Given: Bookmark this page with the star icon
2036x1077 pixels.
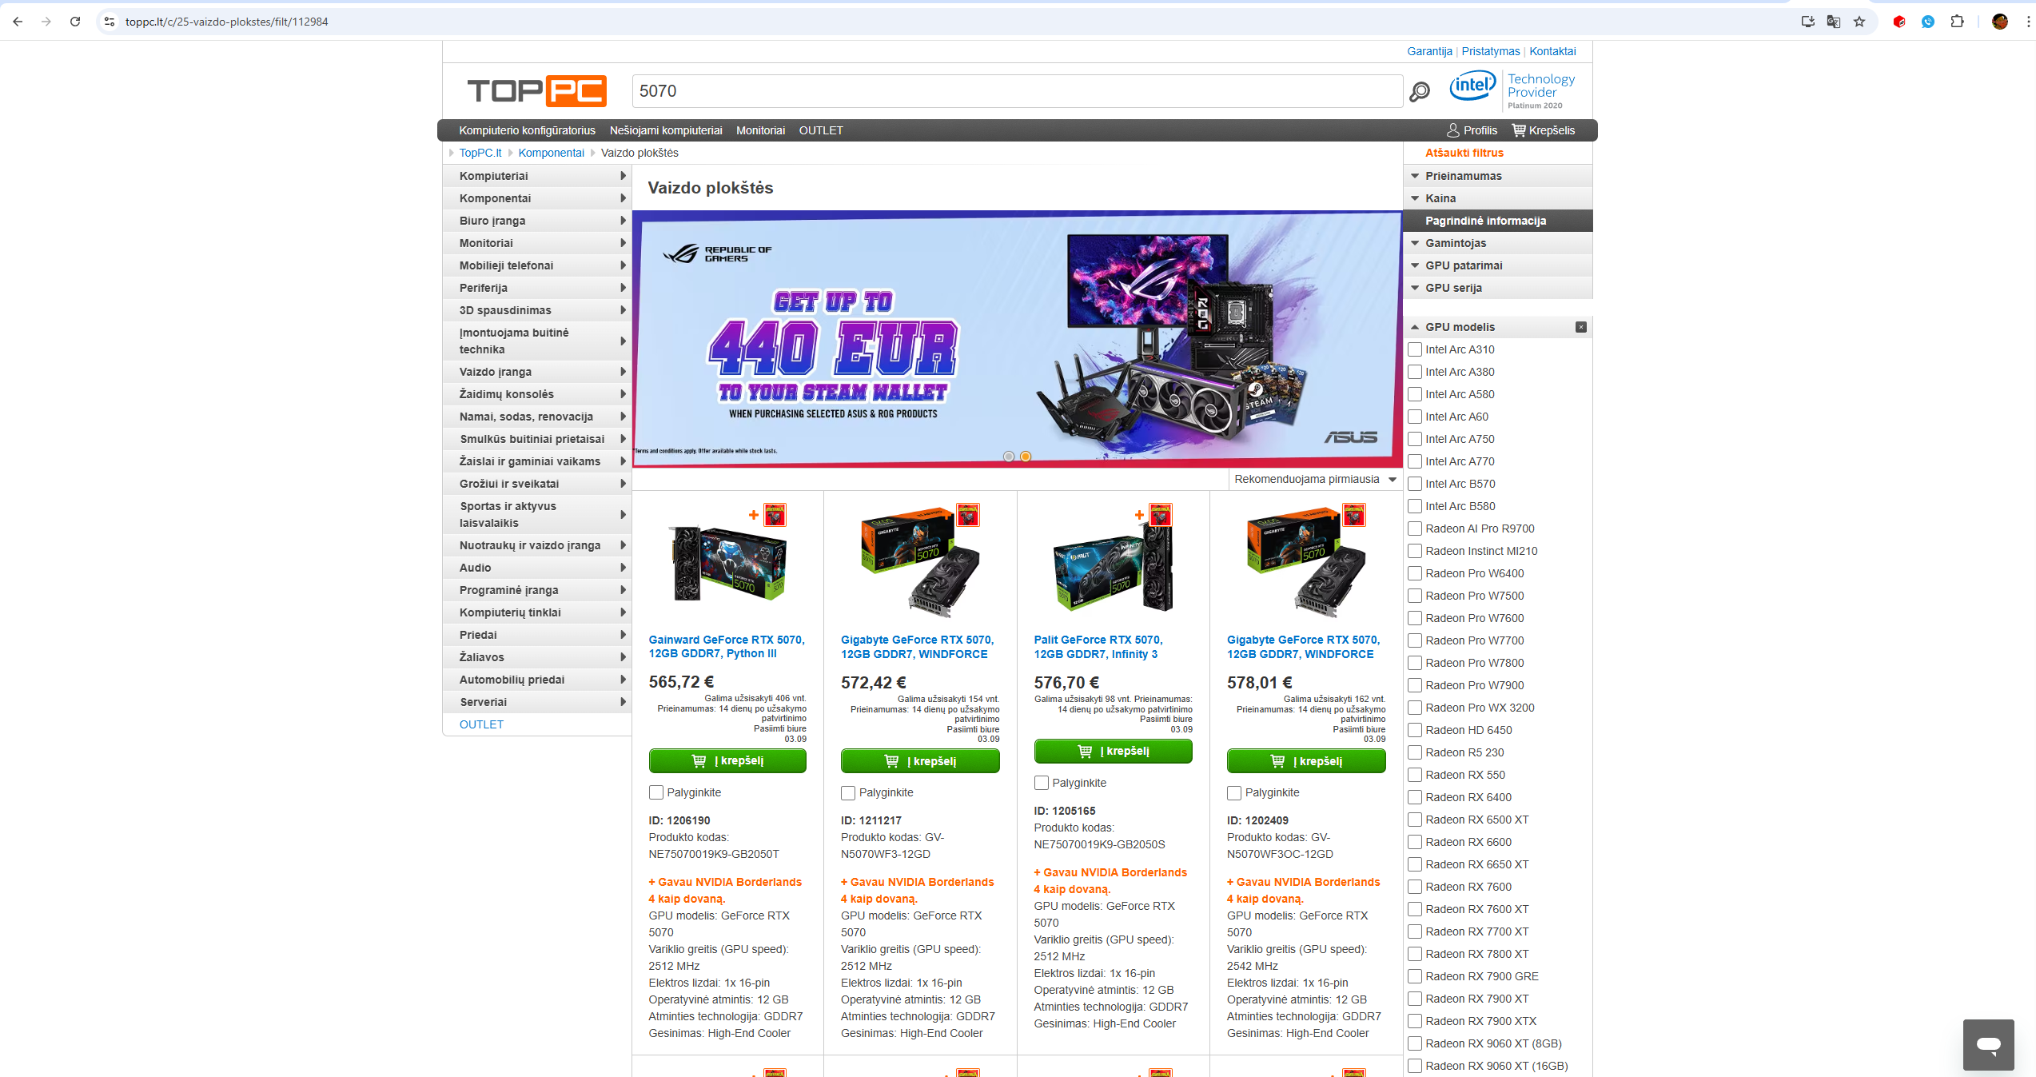Looking at the screenshot, I should [1859, 22].
